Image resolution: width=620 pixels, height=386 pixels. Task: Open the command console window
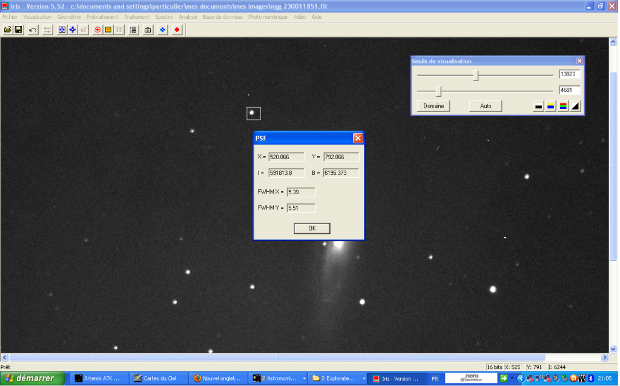tap(133, 30)
